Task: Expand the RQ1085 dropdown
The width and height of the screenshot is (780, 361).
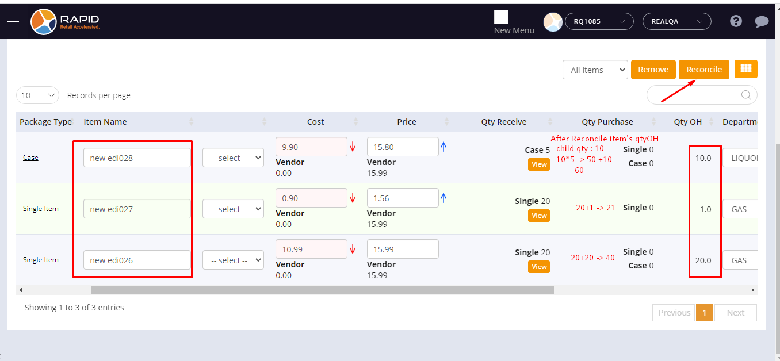Action: click(599, 21)
